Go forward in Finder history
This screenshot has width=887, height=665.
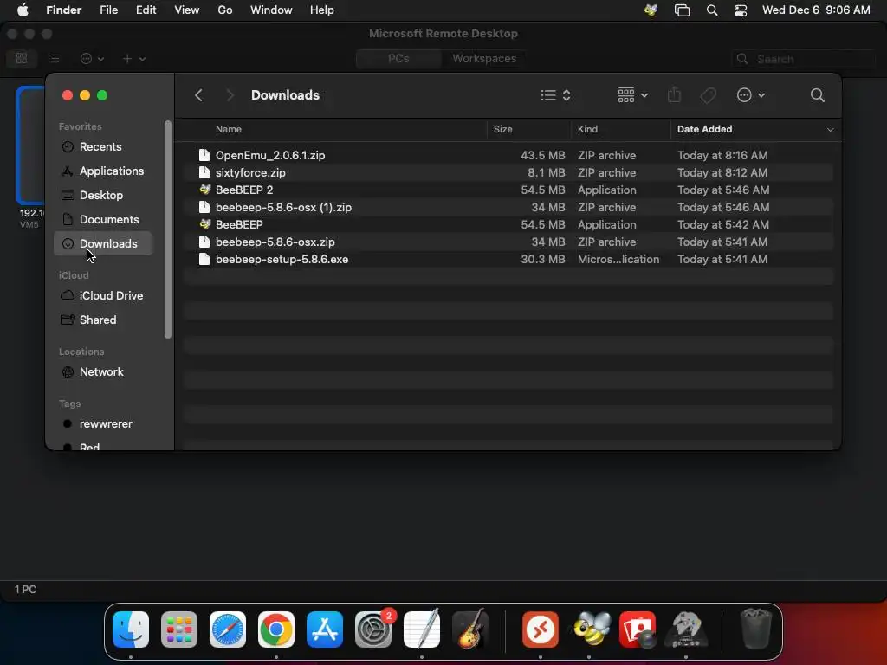tap(230, 95)
